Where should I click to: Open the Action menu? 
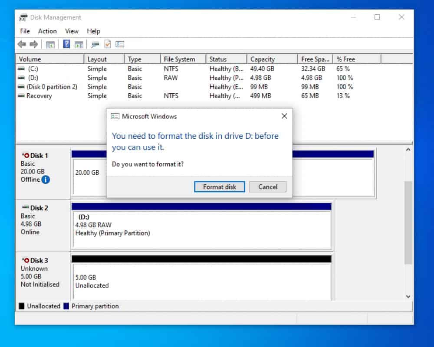coord(47,31)
